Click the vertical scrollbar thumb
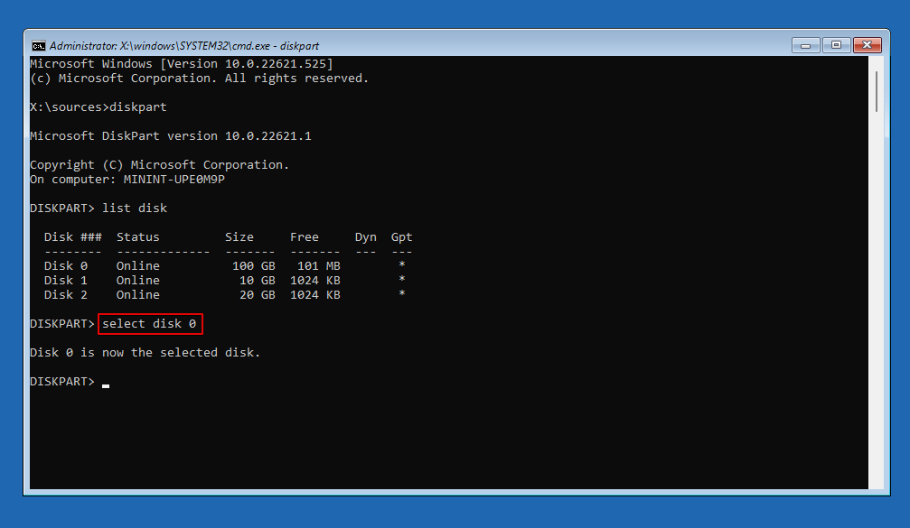This screenshot has height=528, width=910. pyautogui.click(x=876, y=92)
